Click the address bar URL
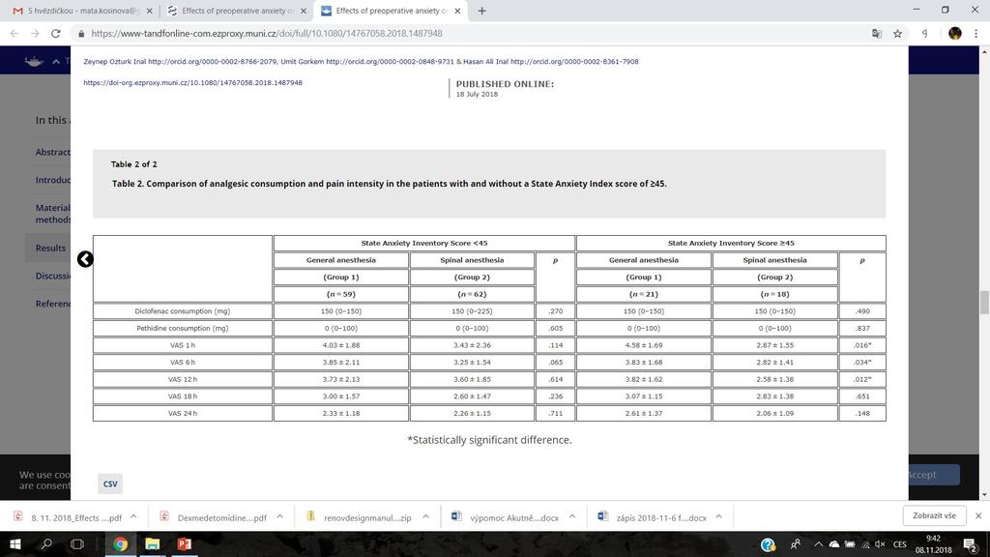990x557 pixels. (267, 34)
